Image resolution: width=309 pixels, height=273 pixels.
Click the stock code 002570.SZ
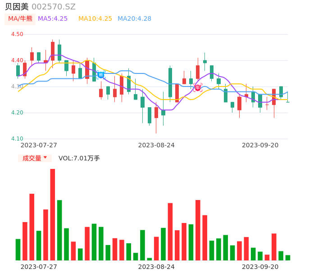54,7
